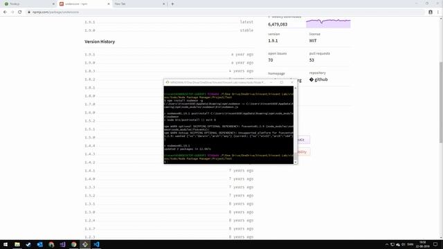The image size is (443, 249).
Task: Click open issues count 70
Action: 271,60
